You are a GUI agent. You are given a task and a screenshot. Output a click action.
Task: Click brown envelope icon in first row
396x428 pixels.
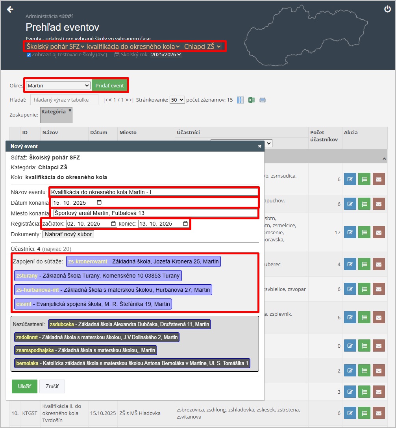point(378,179)
